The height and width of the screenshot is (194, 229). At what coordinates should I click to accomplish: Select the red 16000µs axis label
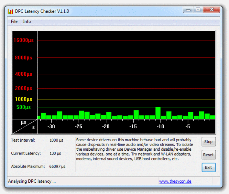tap(23, 40)
